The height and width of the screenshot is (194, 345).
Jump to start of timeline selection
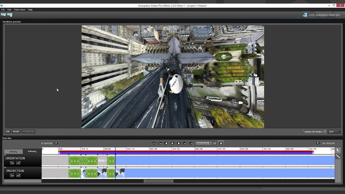[x=154, y=143]
